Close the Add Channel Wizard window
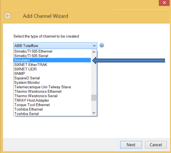The height and width of the screenshot is (153, 171). (164, 3)
